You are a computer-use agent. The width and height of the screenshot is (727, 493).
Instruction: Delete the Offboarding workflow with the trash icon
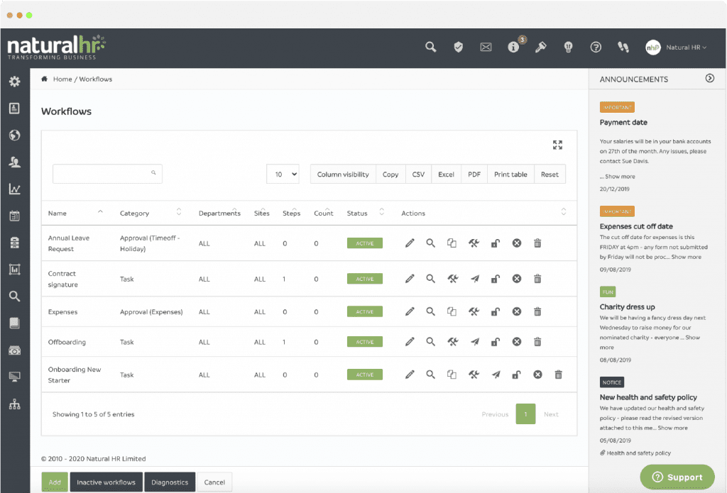click(537, 341)
